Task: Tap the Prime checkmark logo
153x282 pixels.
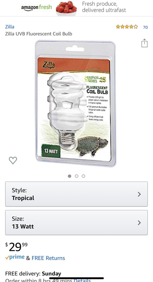Action: click(15, 257)
